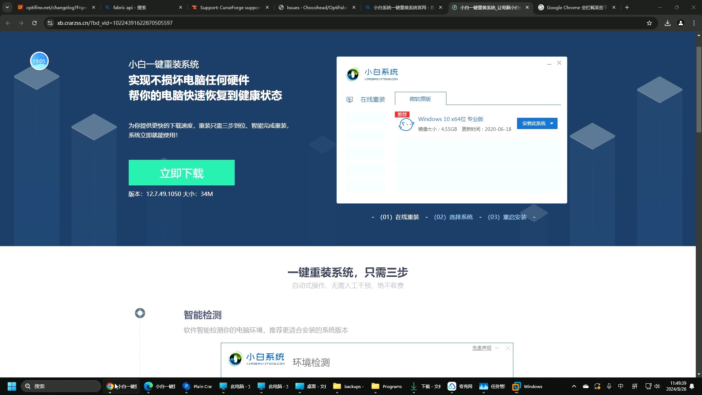Click the OneDrive cloud tray icon
The height and width of the screenshot is (395, 702).
tap(585, 386)
